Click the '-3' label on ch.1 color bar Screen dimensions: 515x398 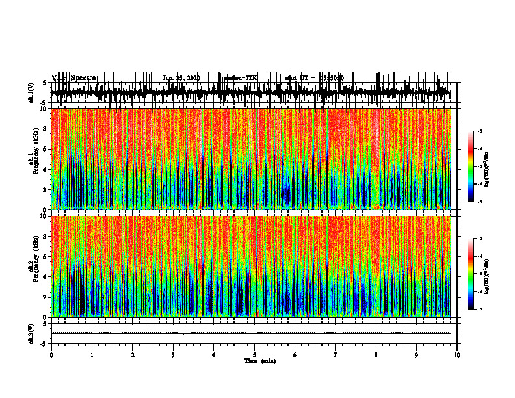[x=480, y=131]
